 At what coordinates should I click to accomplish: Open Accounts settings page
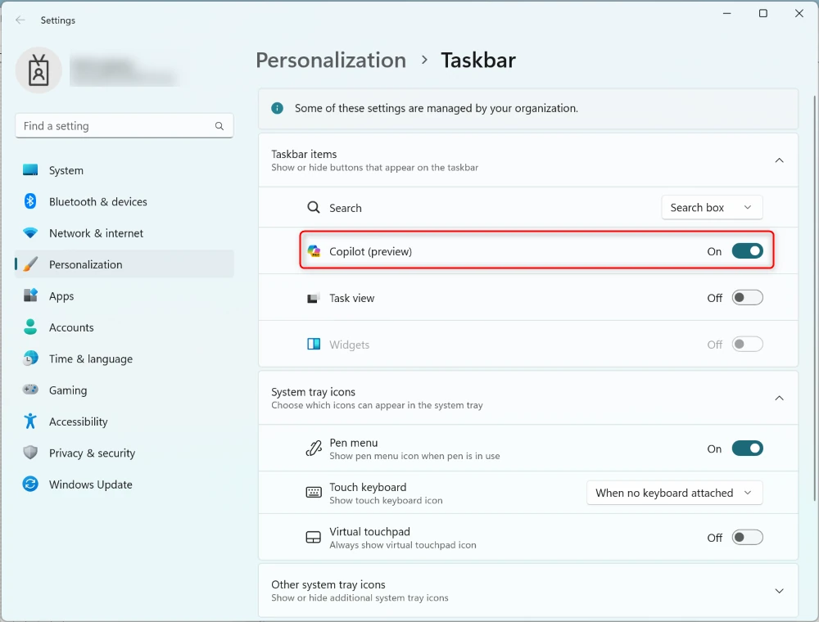tap(124, 327)
